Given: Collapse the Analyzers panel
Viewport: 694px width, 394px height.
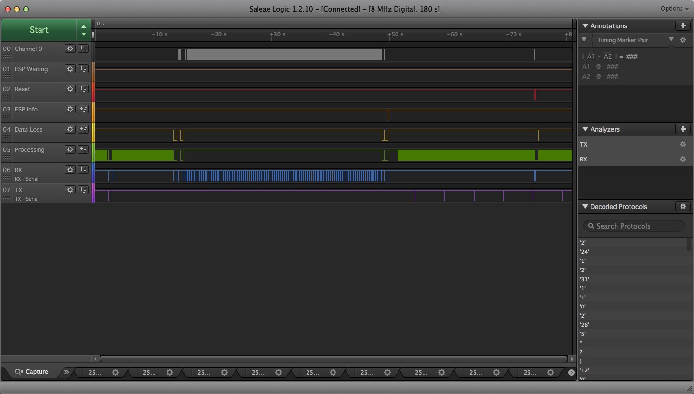Looking at the screenshot, I should coord(585,129).
